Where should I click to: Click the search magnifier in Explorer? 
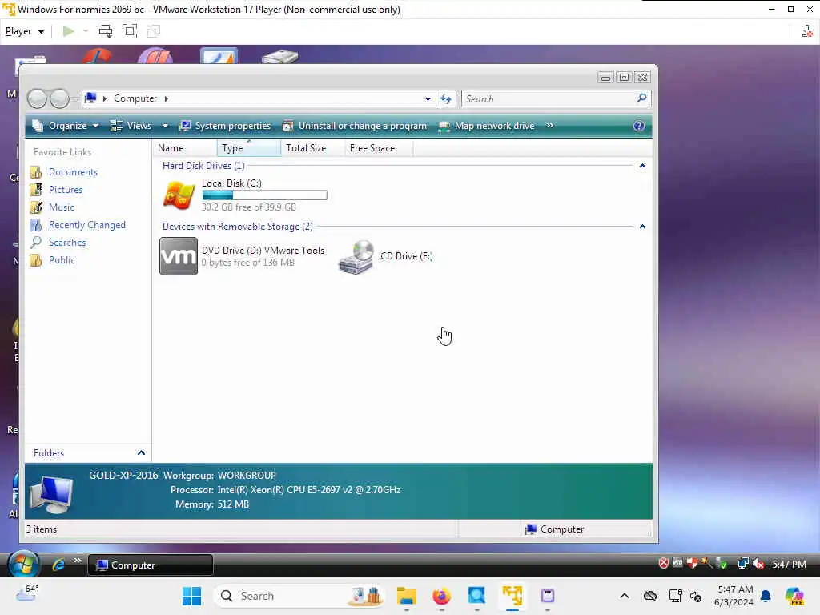(x=641, y=98)
